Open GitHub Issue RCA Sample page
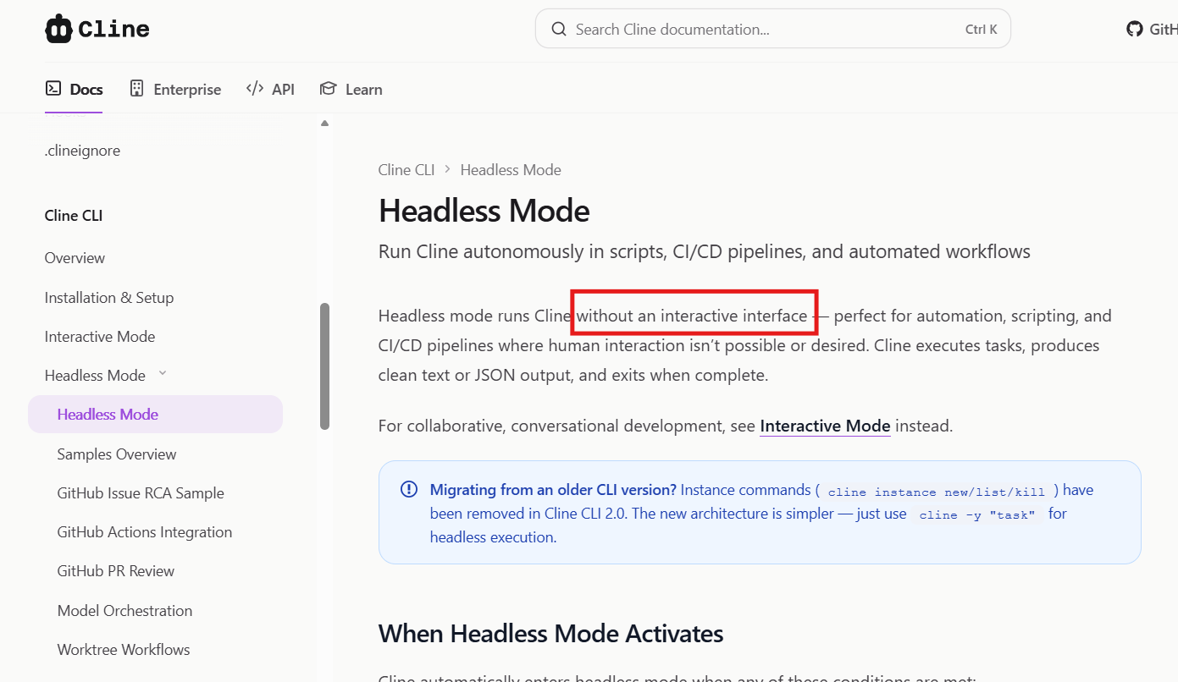This screenshot has width=1178, height=682. (x=141, y=493)
